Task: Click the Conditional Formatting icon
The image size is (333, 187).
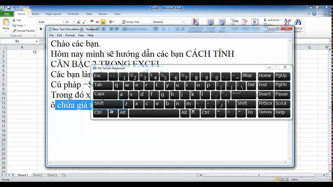Action: click(195, 22)
